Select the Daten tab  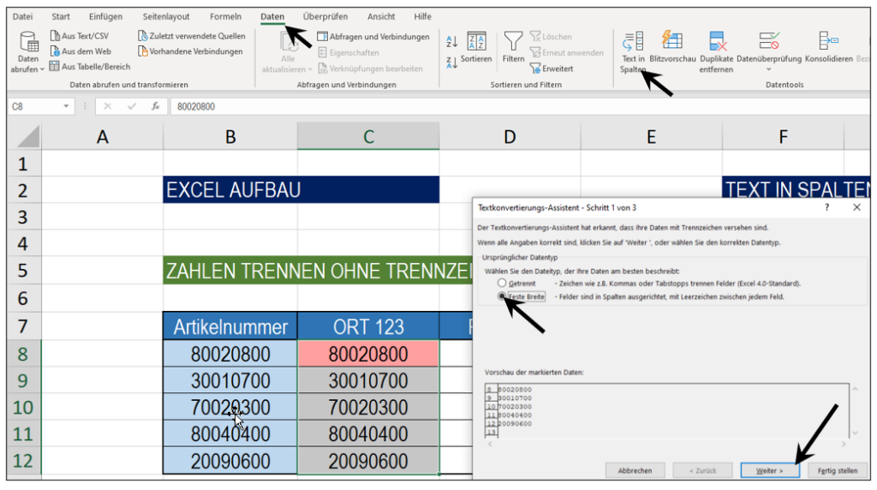pyautogui.click(x=272, y=16)
